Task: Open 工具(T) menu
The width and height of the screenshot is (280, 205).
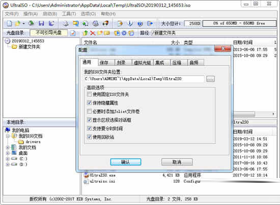Action: point(69,14)
